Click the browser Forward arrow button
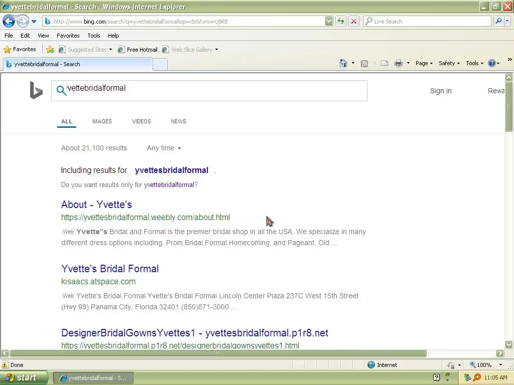 23,22
